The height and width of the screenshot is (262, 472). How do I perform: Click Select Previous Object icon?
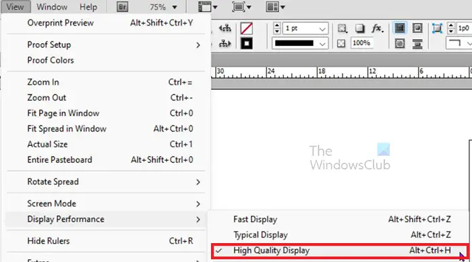pos(225,28)
